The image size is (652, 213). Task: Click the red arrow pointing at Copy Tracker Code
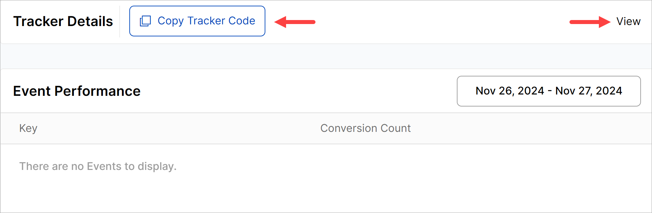(x=295, y=22)
